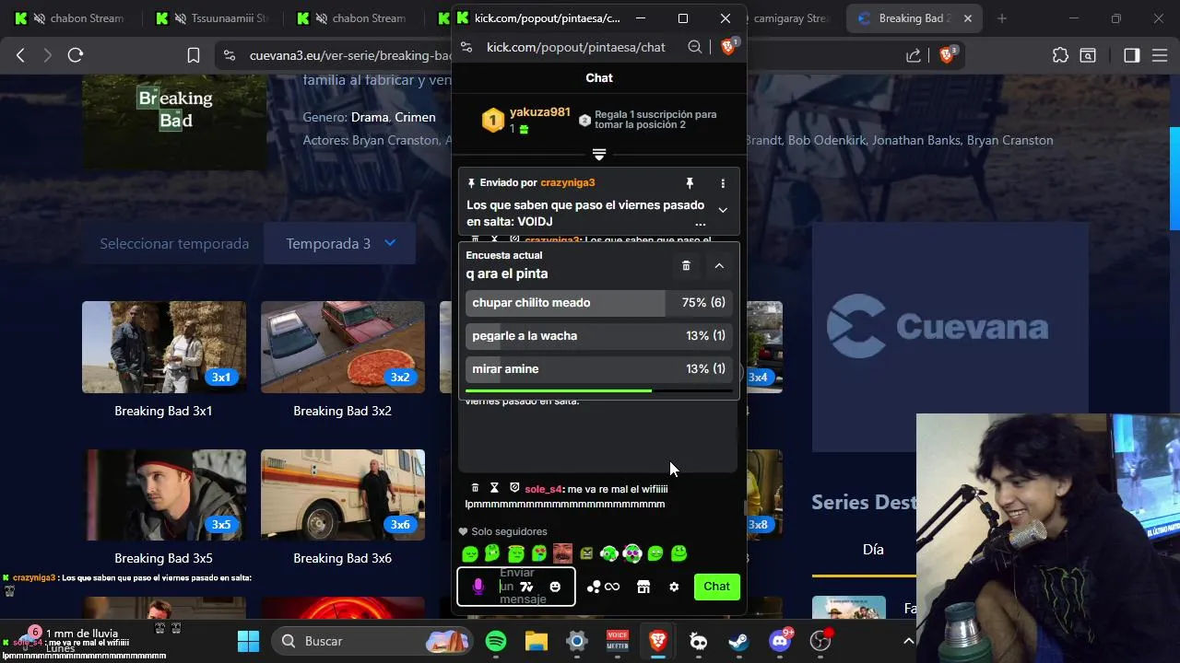The width and height of the screenshot is (1180, 663).
Task: Open pinned message three-dot options
Action: pyautogui.click(x=723, y=183)
